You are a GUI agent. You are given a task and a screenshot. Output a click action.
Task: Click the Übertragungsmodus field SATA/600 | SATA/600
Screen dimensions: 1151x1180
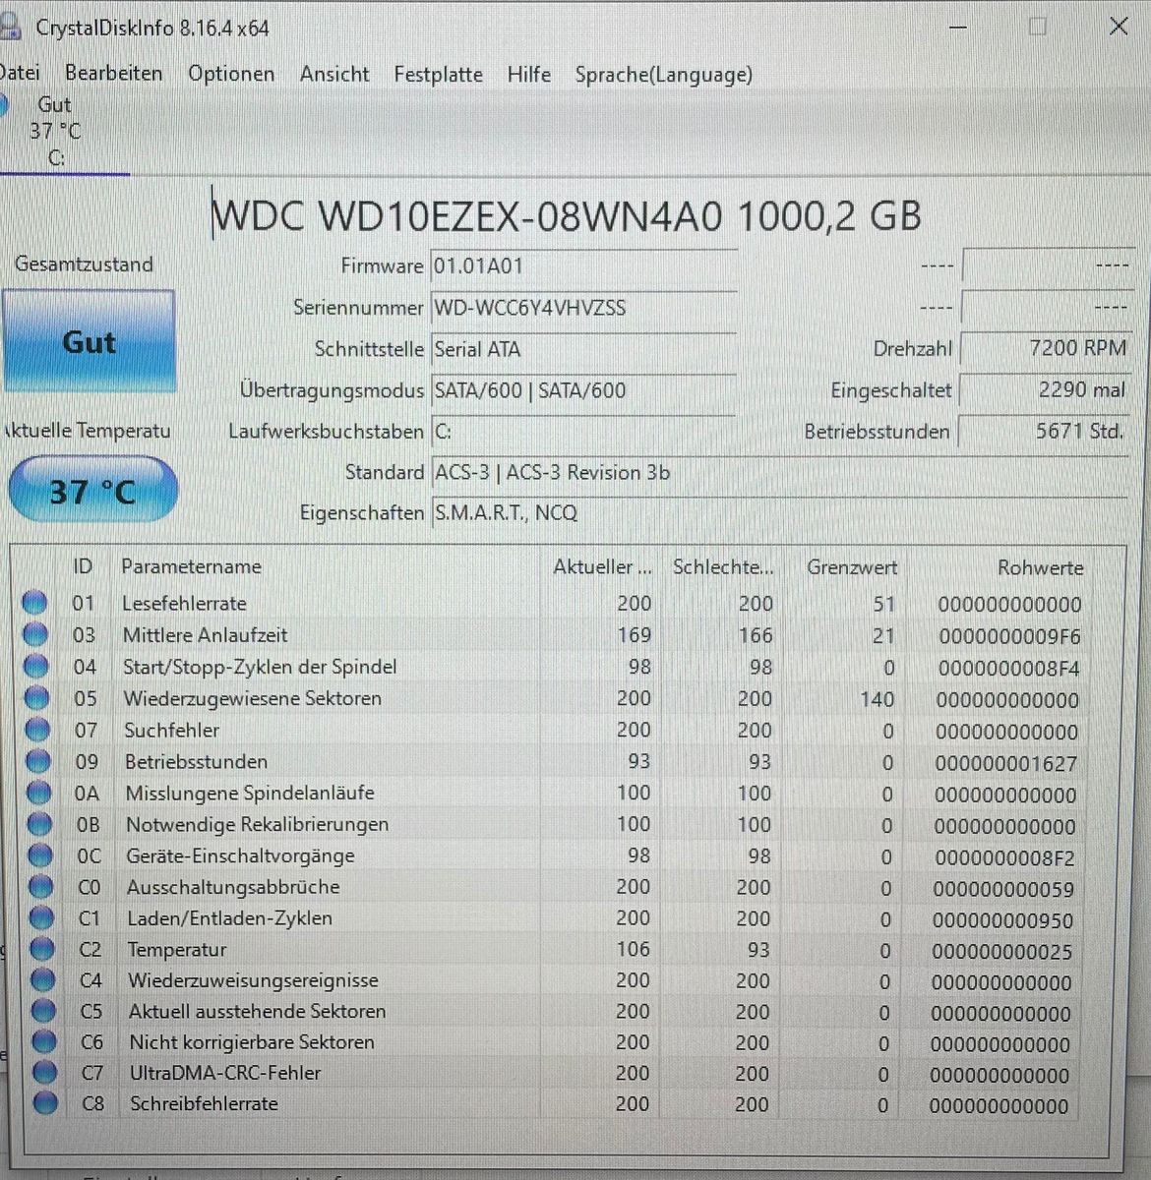(x=584, y=390)
